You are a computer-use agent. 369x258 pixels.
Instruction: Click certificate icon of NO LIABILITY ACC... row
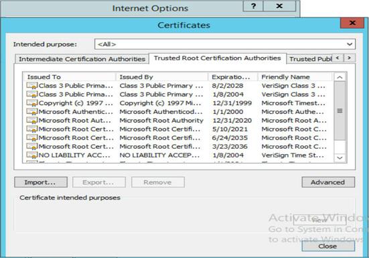pos(31,155)
